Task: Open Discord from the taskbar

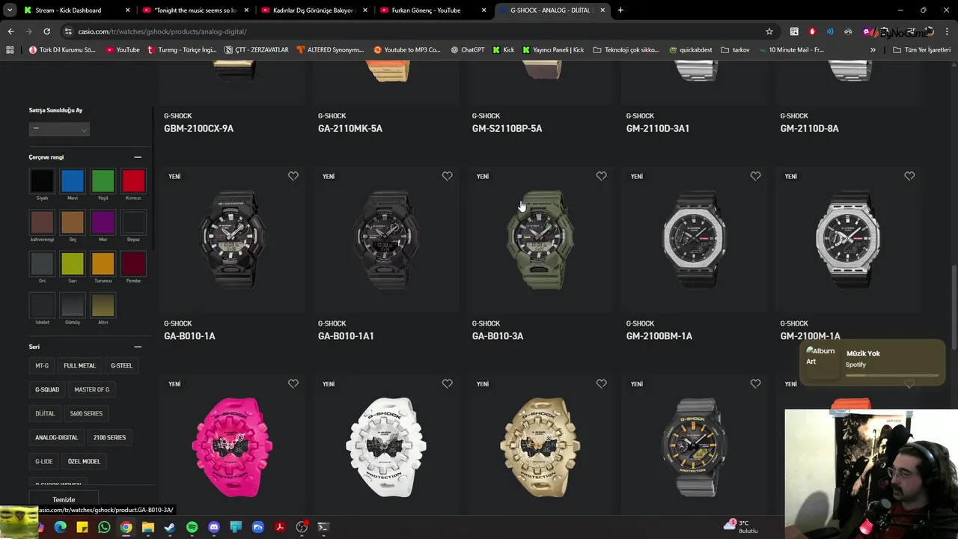Action: pos(214,527)
